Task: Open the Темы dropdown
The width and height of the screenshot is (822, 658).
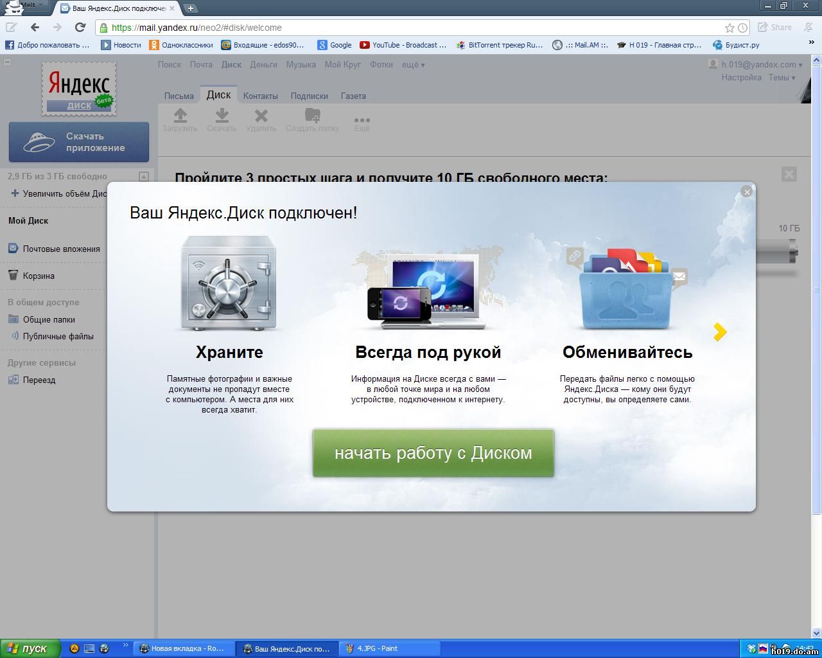Action: point(782,77)
